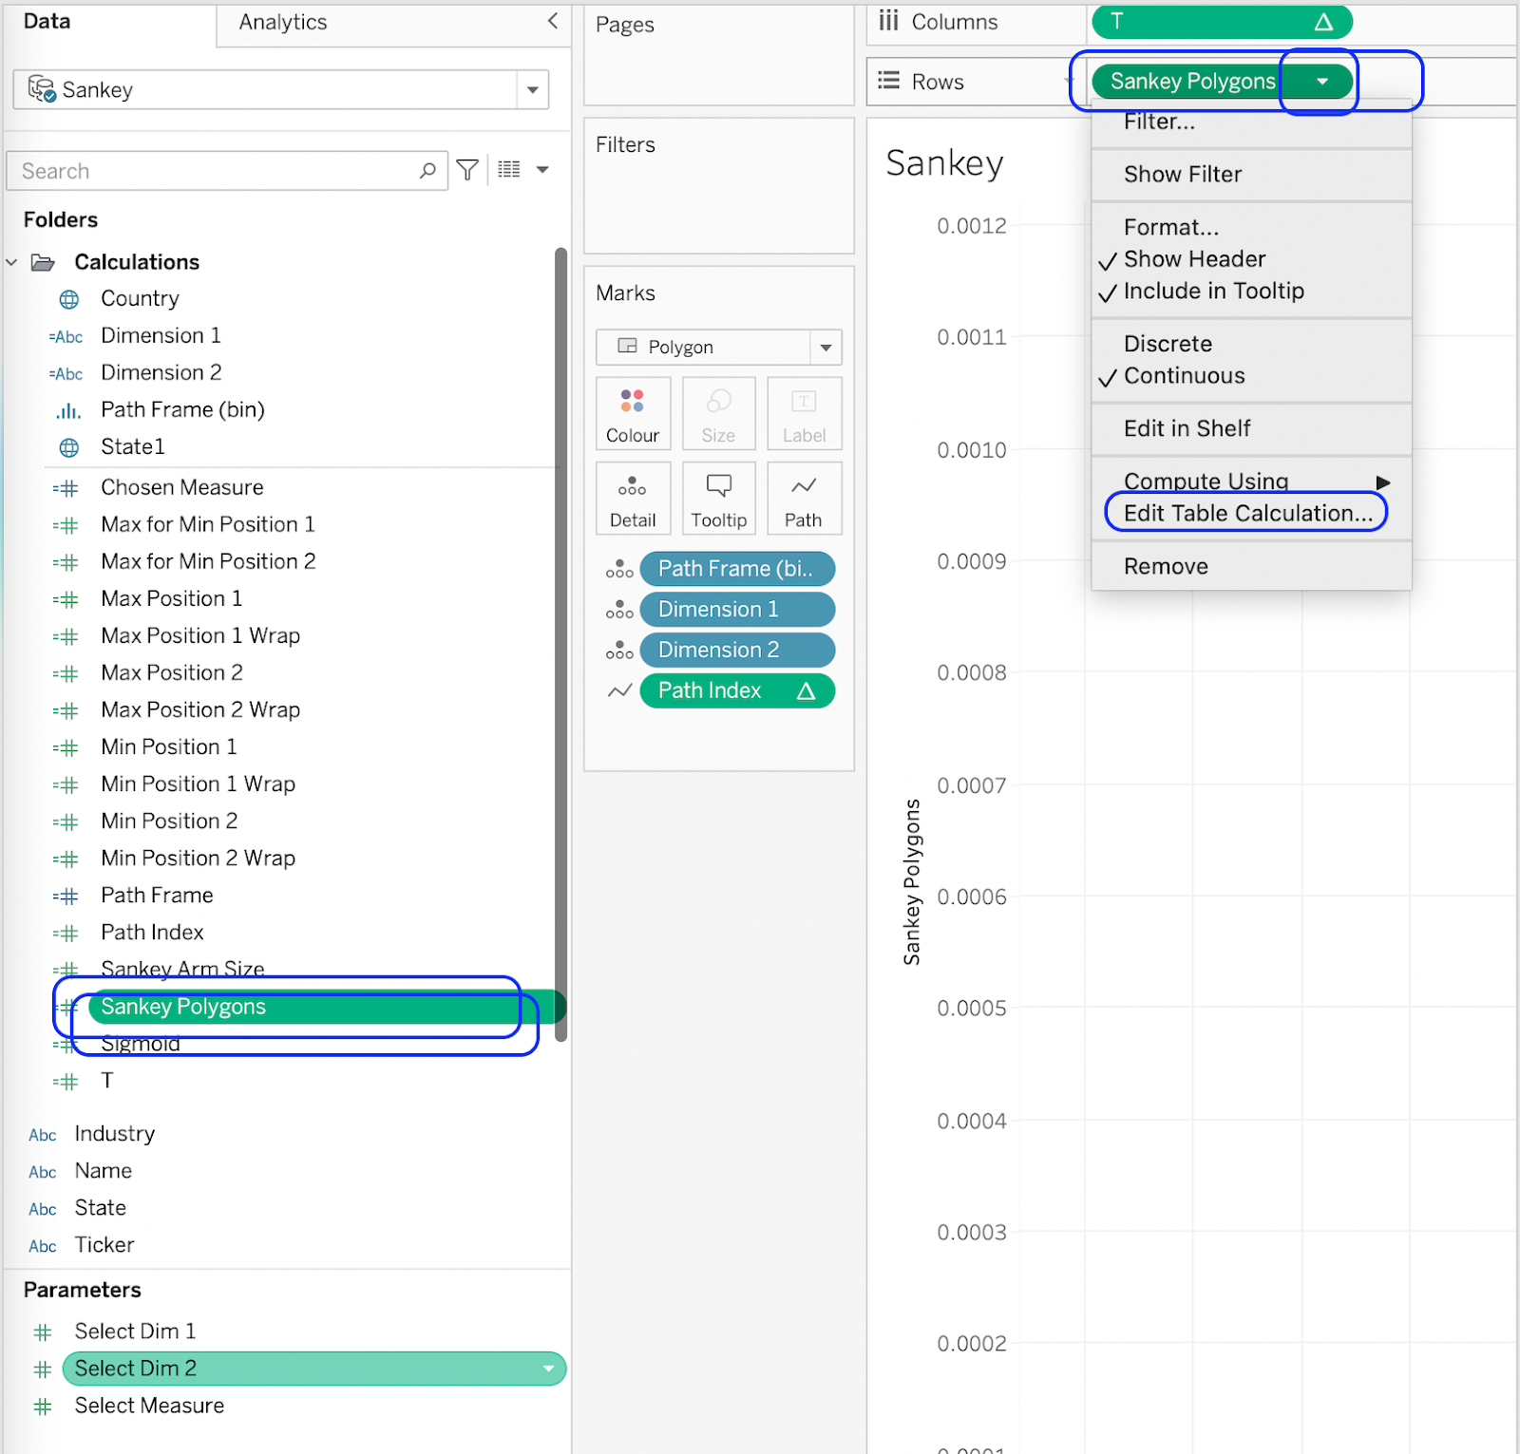Click detail icon left of Path Frame (bi.. pill
The width and height of the screenshot is (1520, 1454).
(619, 569)
